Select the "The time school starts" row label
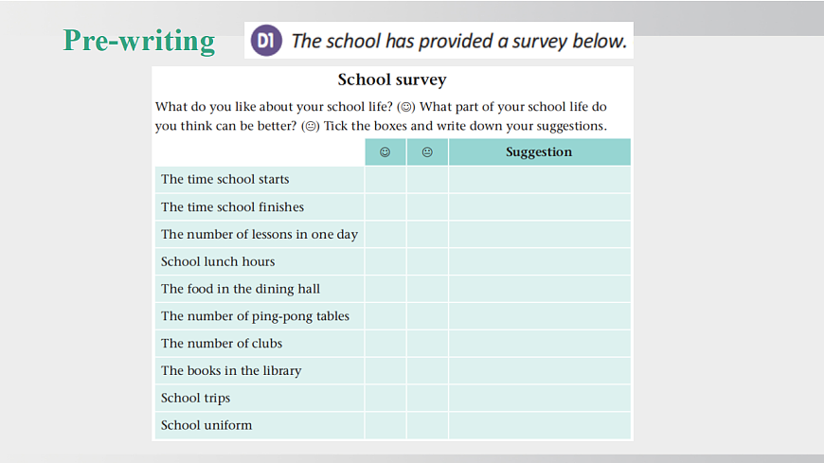Viewport: 824px width, 463px height. point(225,179)
